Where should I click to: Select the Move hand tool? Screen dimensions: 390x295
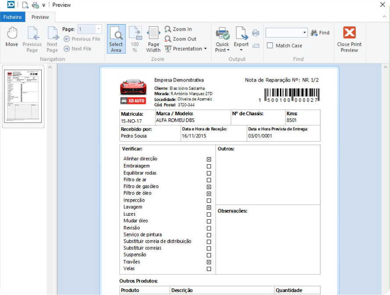pyautogui.click(x=12, y=37)
